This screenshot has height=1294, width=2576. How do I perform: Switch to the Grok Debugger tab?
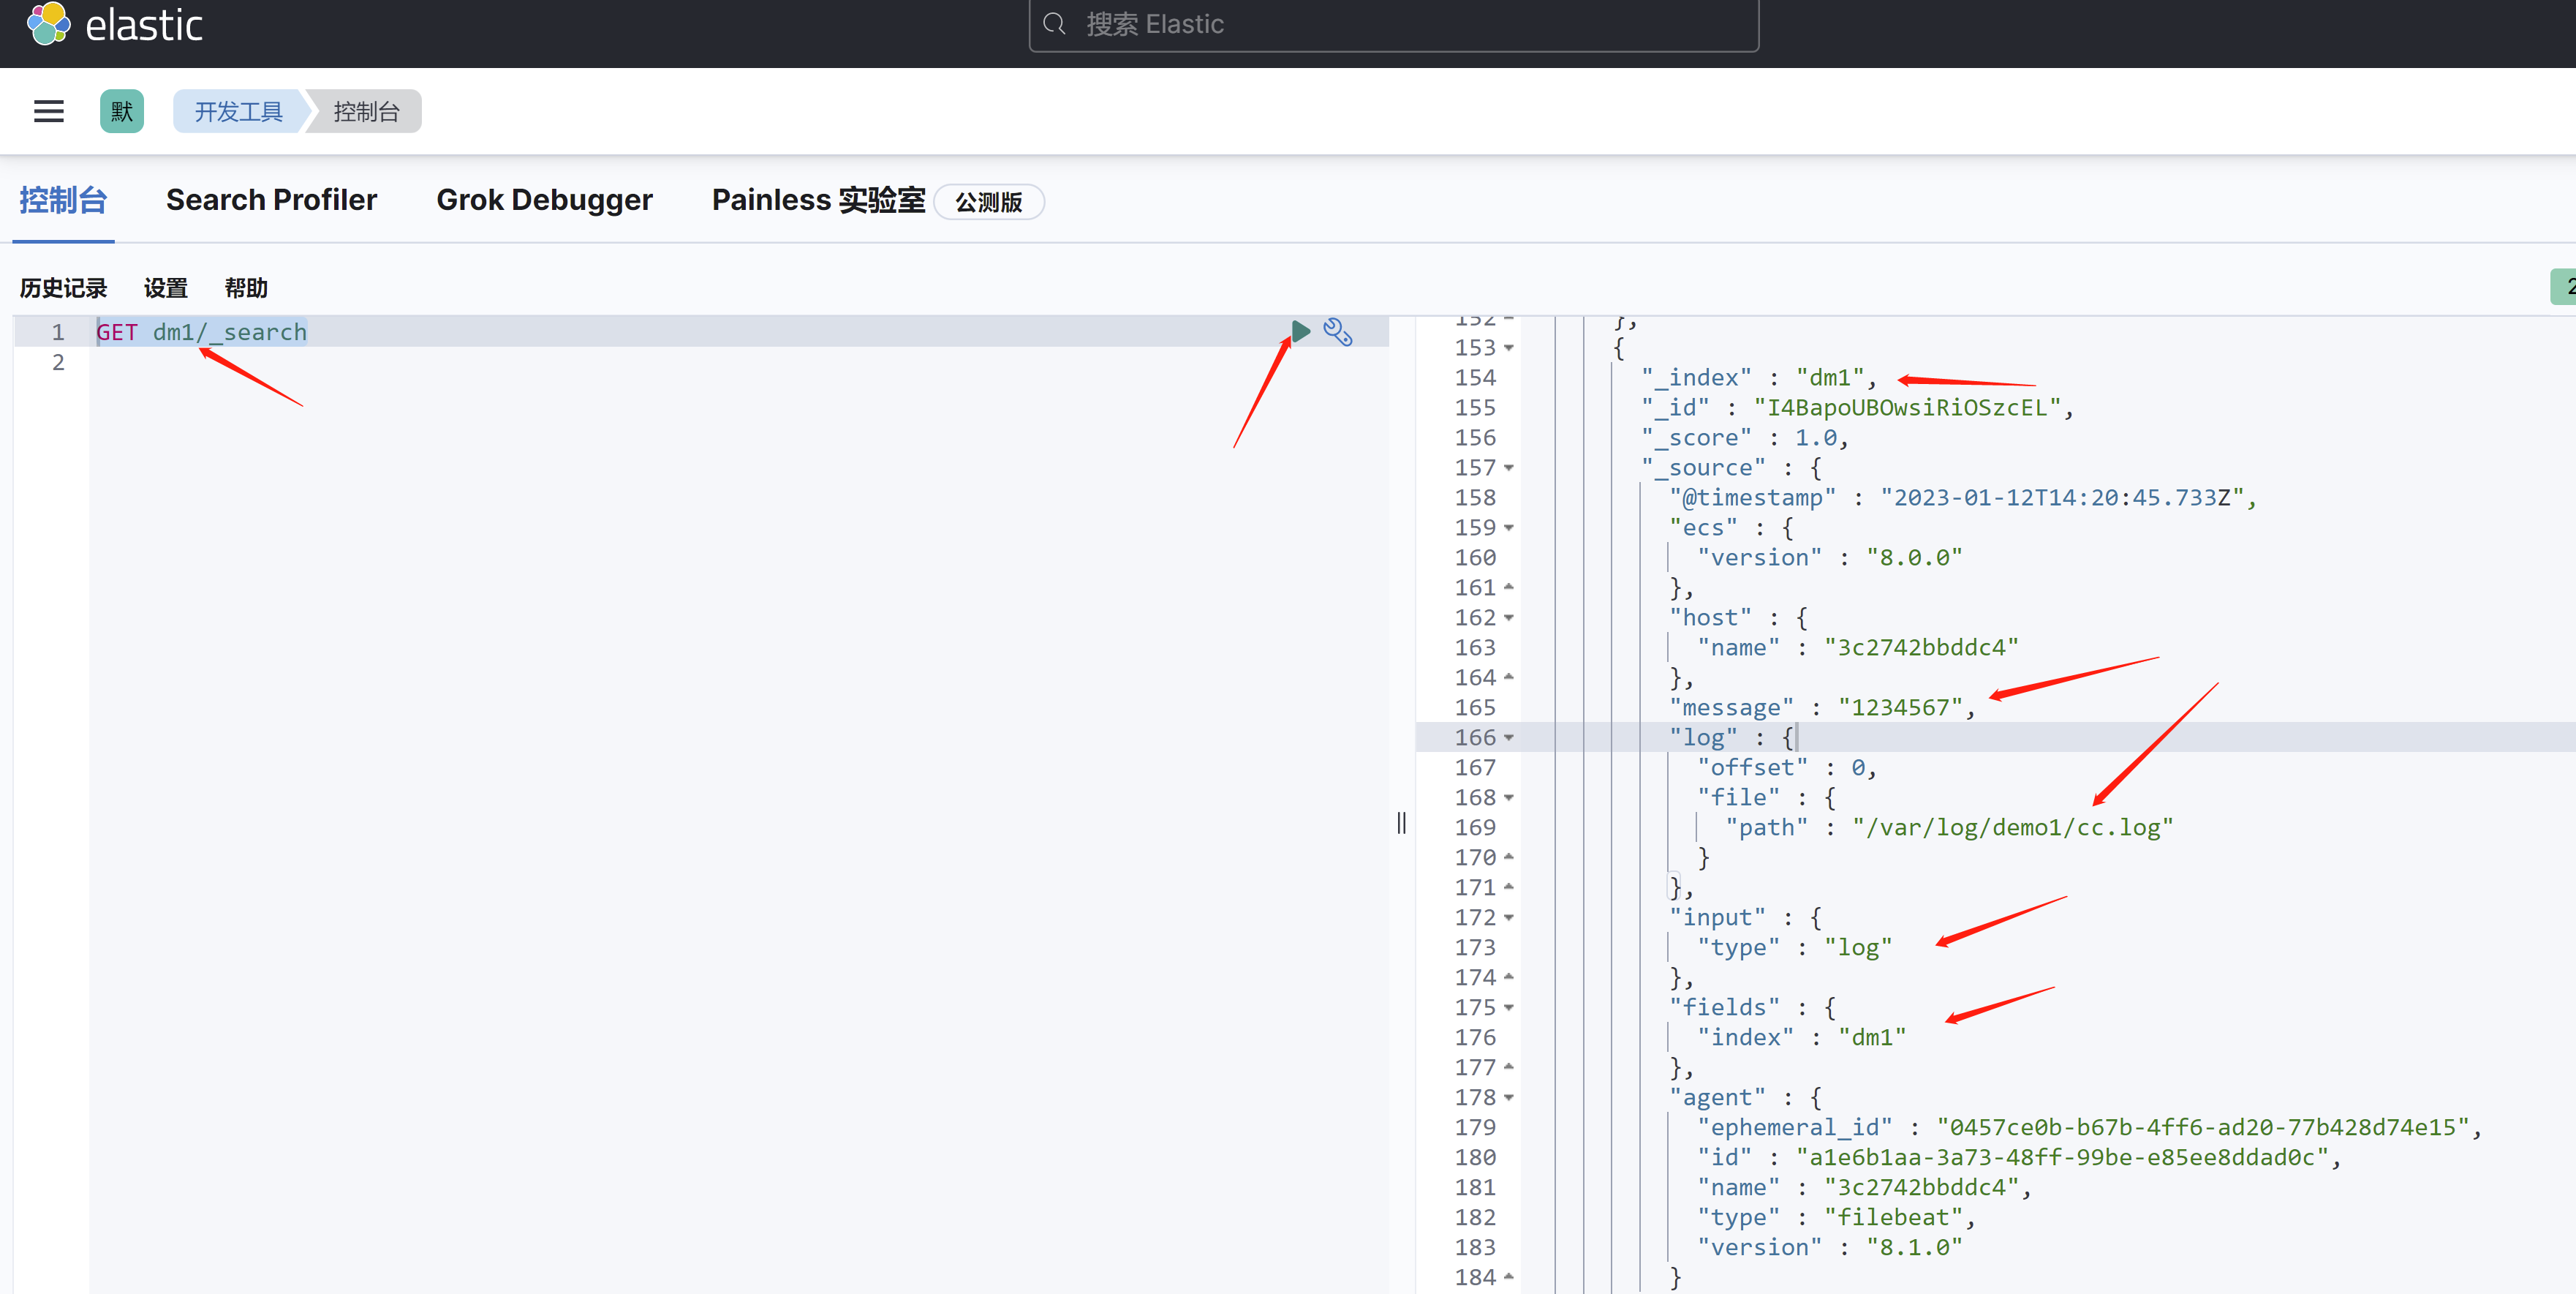(544, 200)
